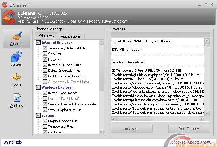The image size is (217, 147).
Task: Enable Autocomplete Form History checkbox
Action: [45, 82]
